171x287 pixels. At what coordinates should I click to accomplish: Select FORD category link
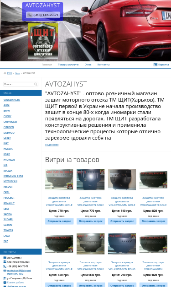pyautogui.click(x=7, y=154)
